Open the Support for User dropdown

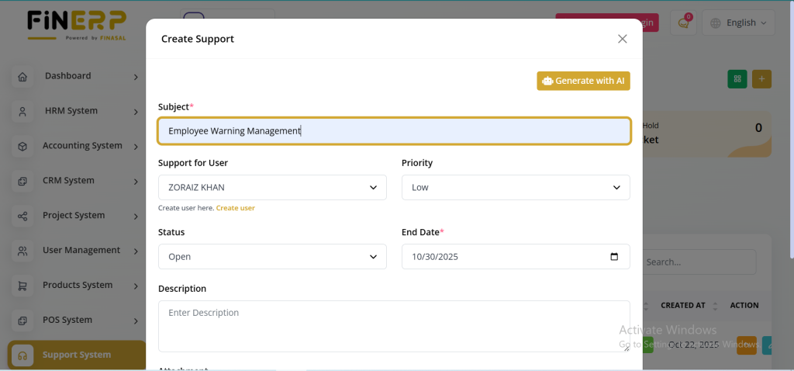tap(271, 187)
